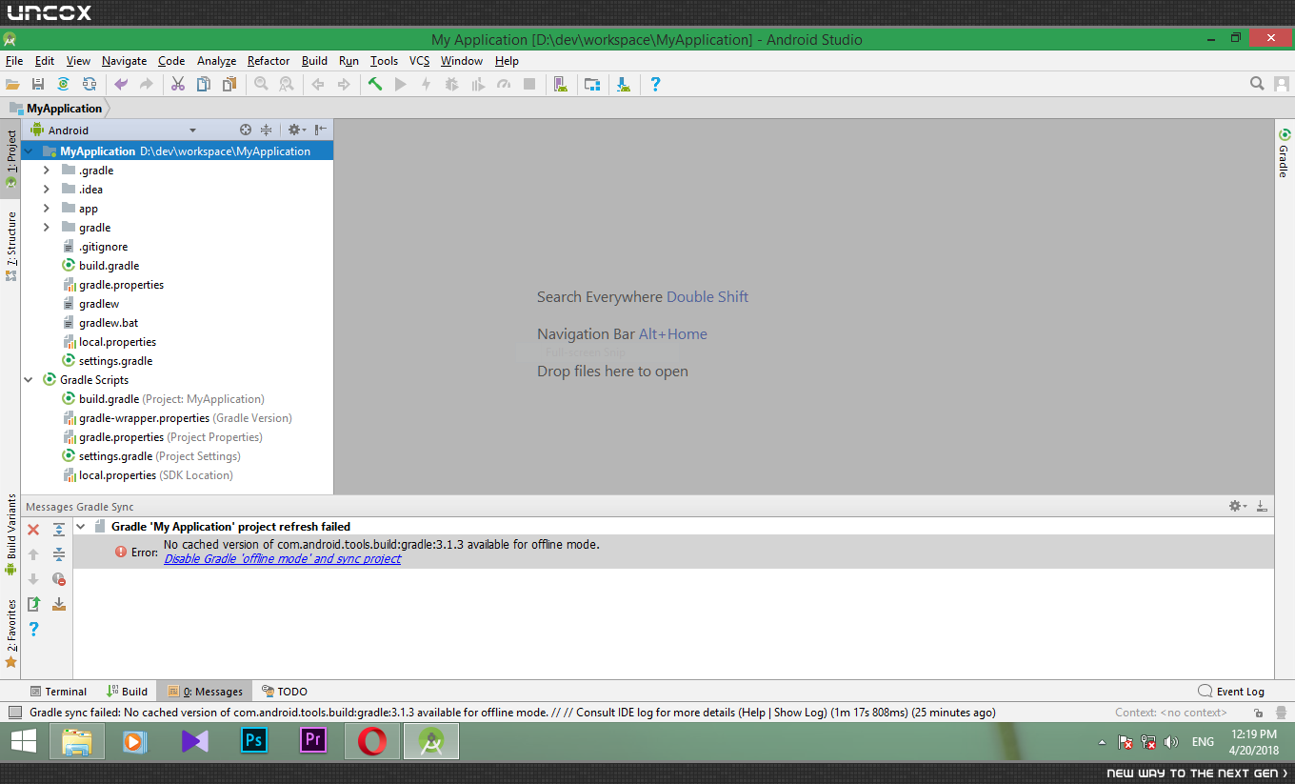
Task: Open the Build tool window tab
Action: click(x=127, y=692)
